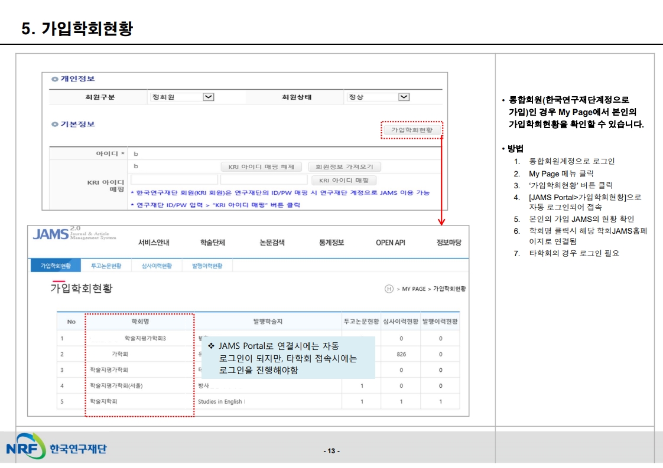Select the 가입학회현황 tab

(56, 266)
